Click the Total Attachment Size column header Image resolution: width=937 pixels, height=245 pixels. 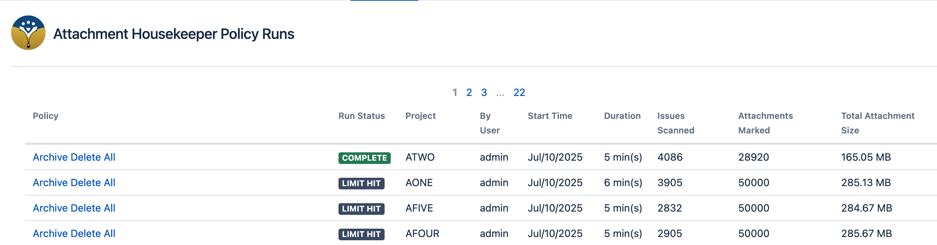(877, 123)
